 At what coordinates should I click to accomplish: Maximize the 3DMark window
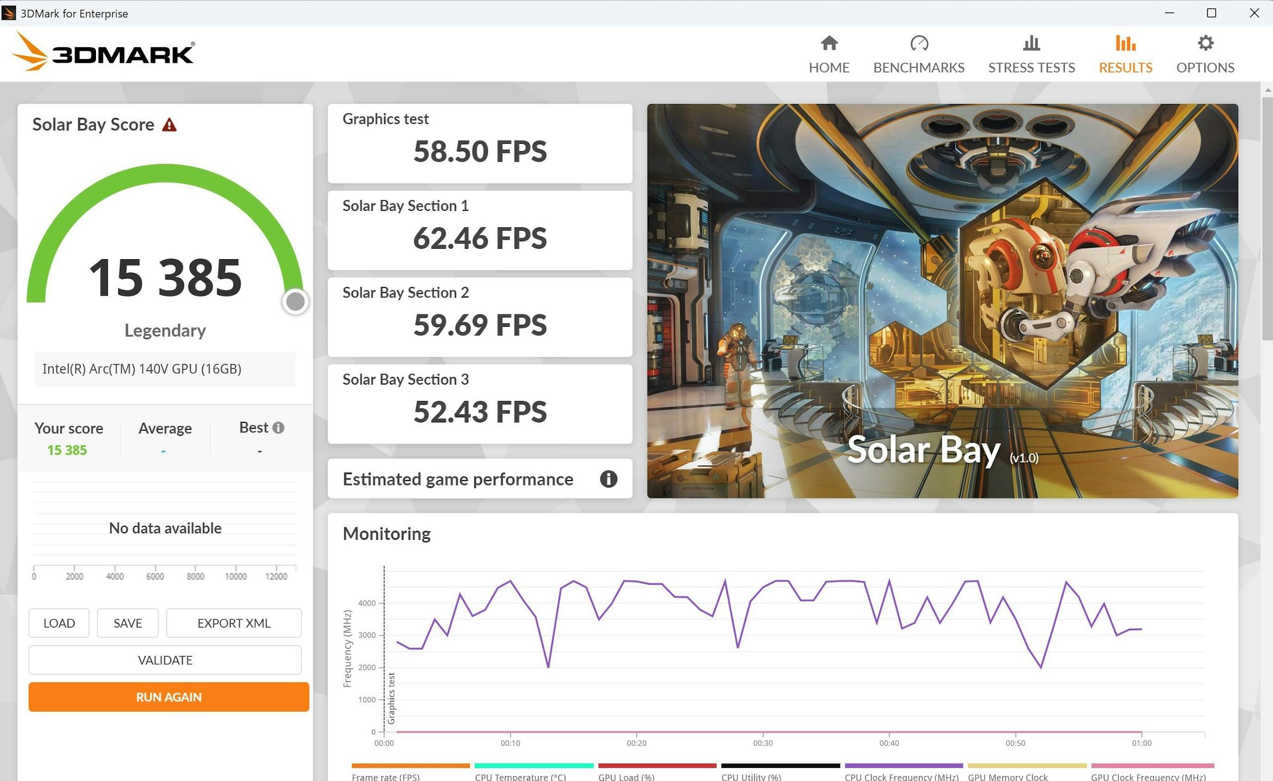pyautogui.click(x=1211, y=13)
